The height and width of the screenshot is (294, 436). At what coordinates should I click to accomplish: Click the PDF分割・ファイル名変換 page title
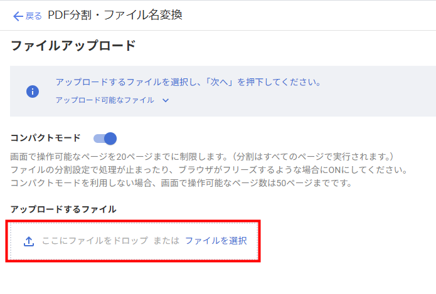115,15
